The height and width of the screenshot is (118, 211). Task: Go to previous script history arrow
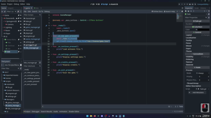[x=177, y=11]
